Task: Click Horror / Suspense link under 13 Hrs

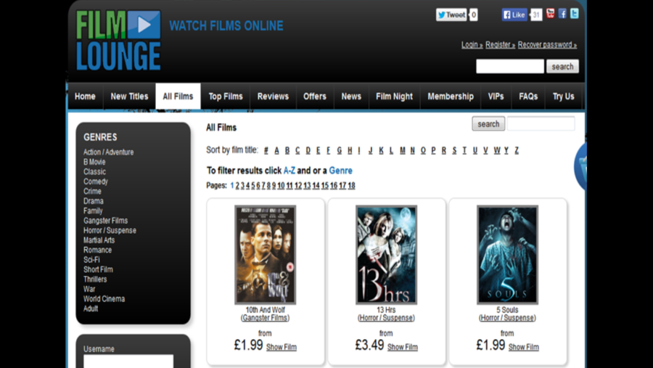Action: [x=386, y=318]
